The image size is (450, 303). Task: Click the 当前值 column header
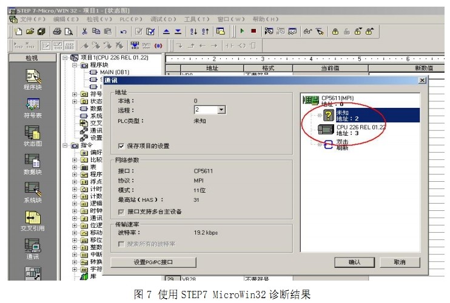(x=330, y=68)
